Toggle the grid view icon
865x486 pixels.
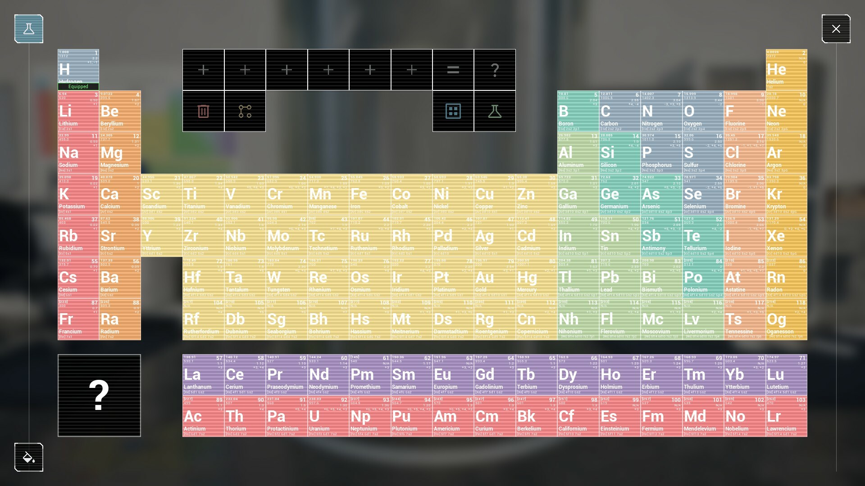(x=453, y=111)
